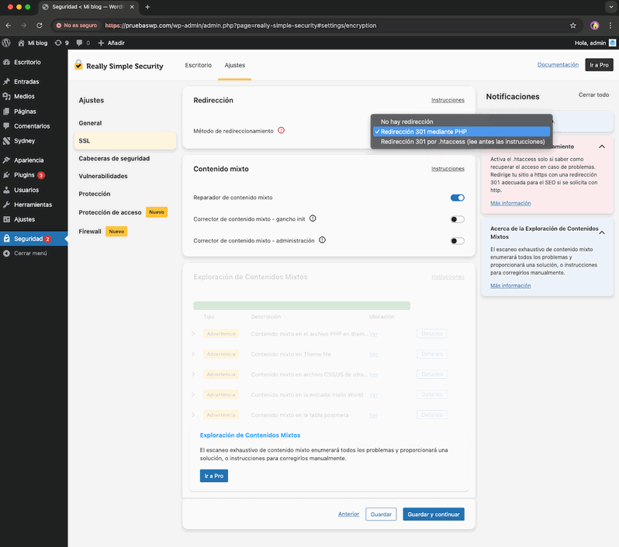
Task: Click the Entradas pin icon
Action: pyautogui.click(x=6, y=81)
